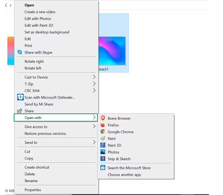Click the Firefox icon in submenu

tap(103, 125)
